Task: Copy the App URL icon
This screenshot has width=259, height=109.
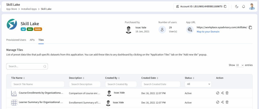Action: point(250,27)
